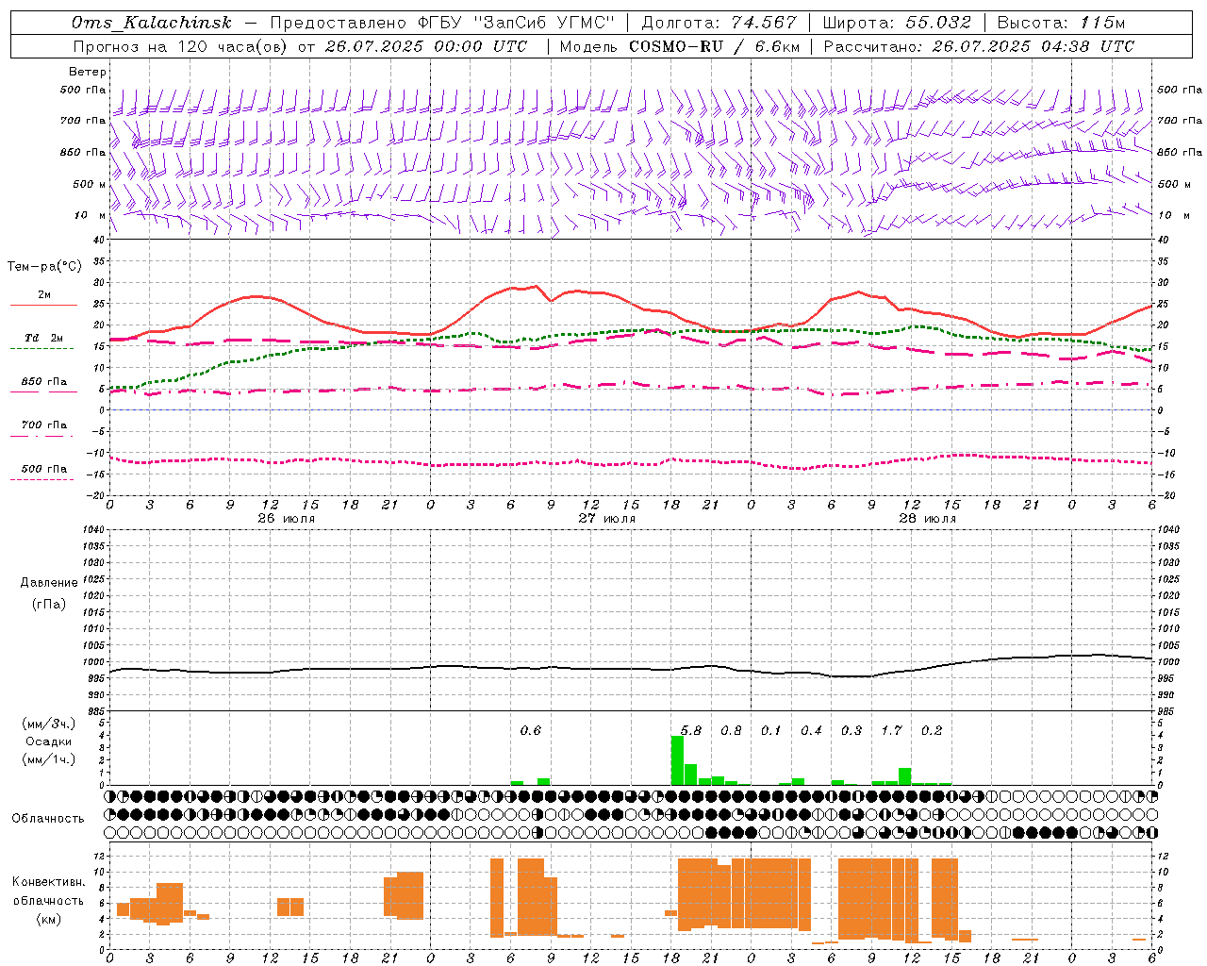The height and width of the screenshot is (966, 1207).
Task: Click the longitude value Долгота: 74.567
Action: pyautogui.click(x=719, y=23)
